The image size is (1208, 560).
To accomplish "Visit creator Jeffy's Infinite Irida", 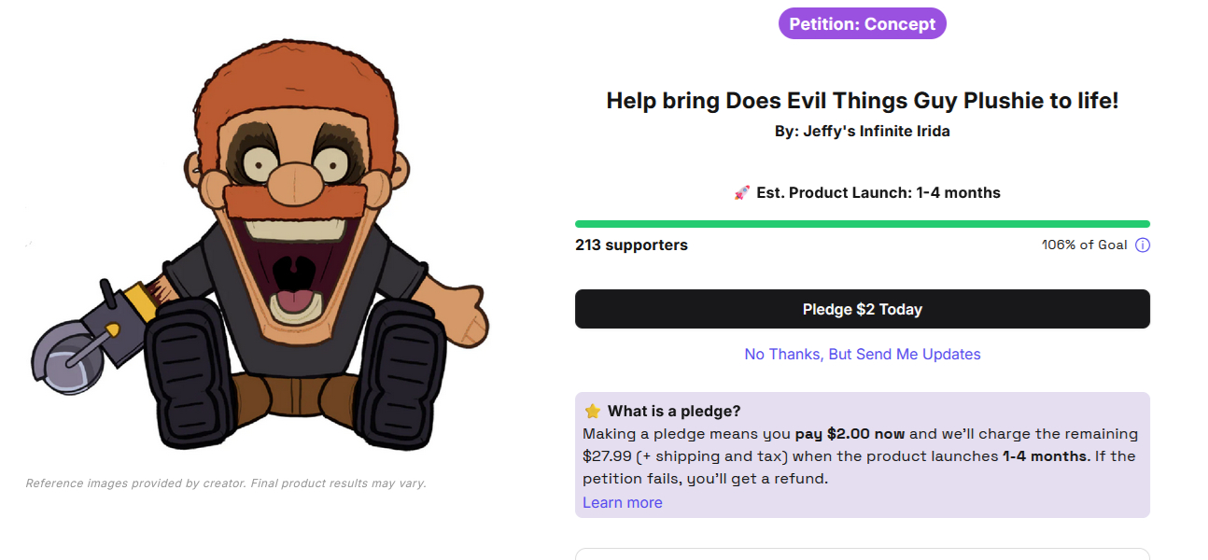I will [876, 132].
